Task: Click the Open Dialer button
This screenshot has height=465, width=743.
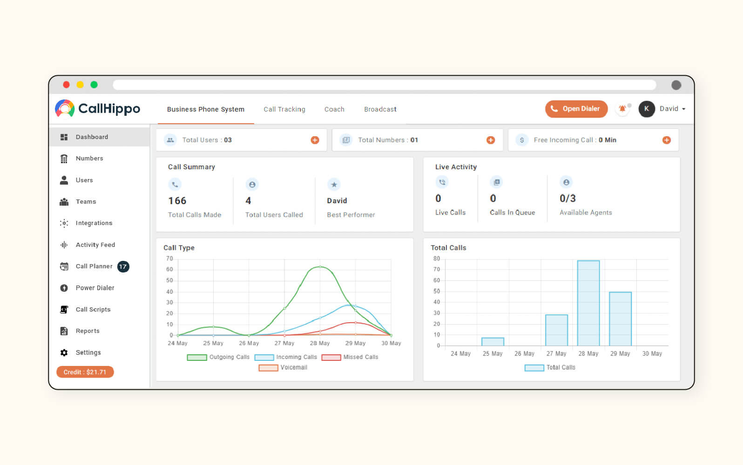Action: (576, 109)
